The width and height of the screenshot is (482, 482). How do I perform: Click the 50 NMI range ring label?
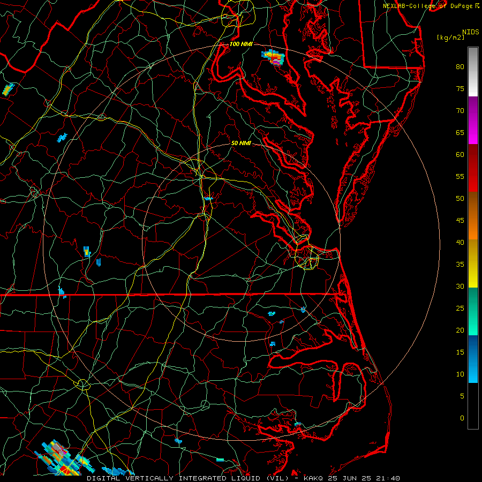coord(241,143)
